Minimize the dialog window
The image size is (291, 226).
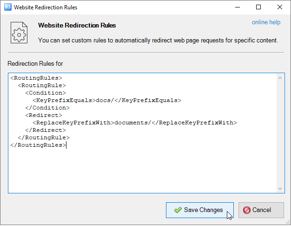[238, 7]
